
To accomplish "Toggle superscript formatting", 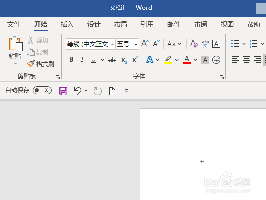I will pos(135,59).
